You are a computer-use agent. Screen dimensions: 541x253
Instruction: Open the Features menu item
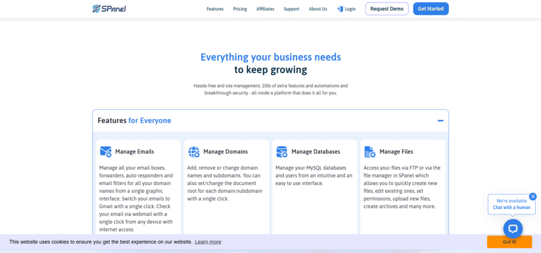click(215, 9)
